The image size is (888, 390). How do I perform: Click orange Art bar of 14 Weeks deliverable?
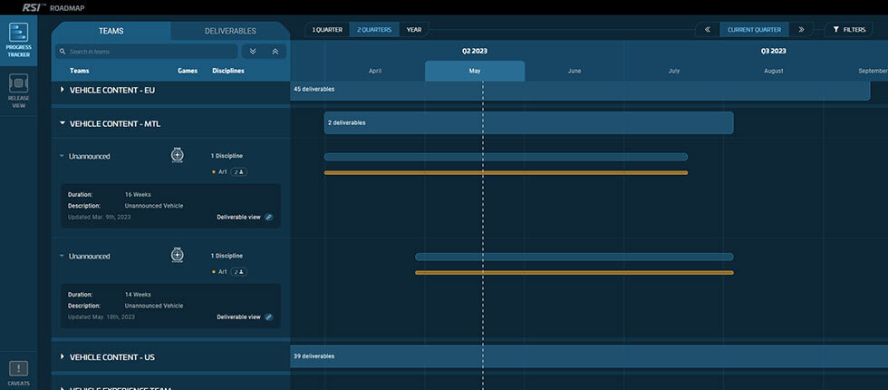tap(574, 273)
